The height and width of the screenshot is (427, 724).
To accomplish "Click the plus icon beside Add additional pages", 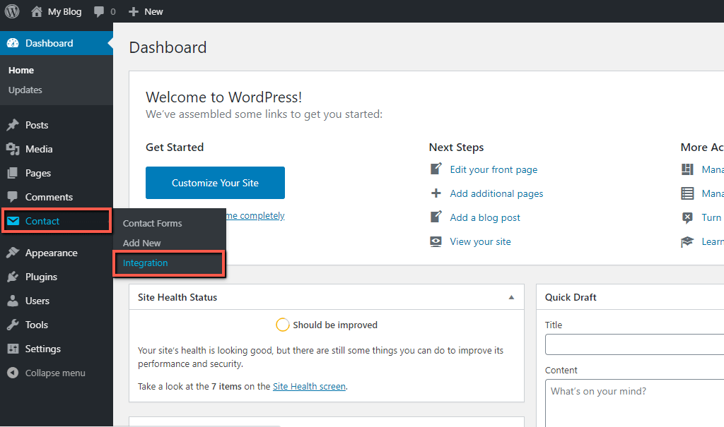I will (x=436, y=193).
